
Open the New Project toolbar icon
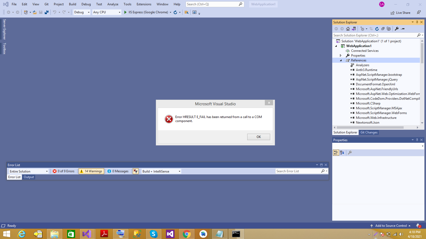pyautogui.click(x=26, y=12)
